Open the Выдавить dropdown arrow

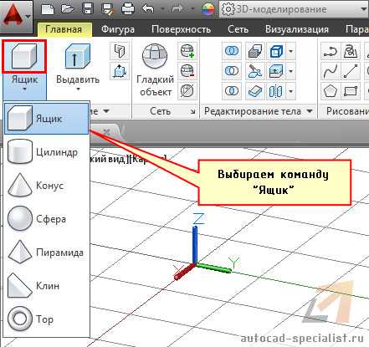(78, 89)
